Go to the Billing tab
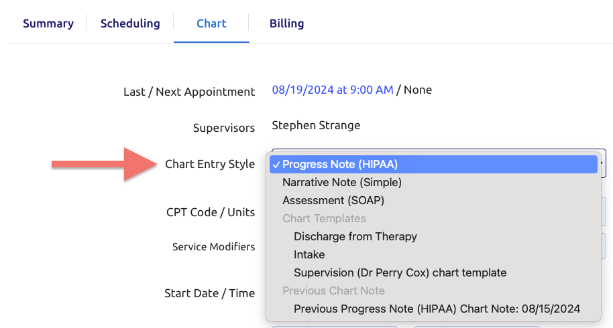This screenshot has height=328, width=613. tap(286, 23)
